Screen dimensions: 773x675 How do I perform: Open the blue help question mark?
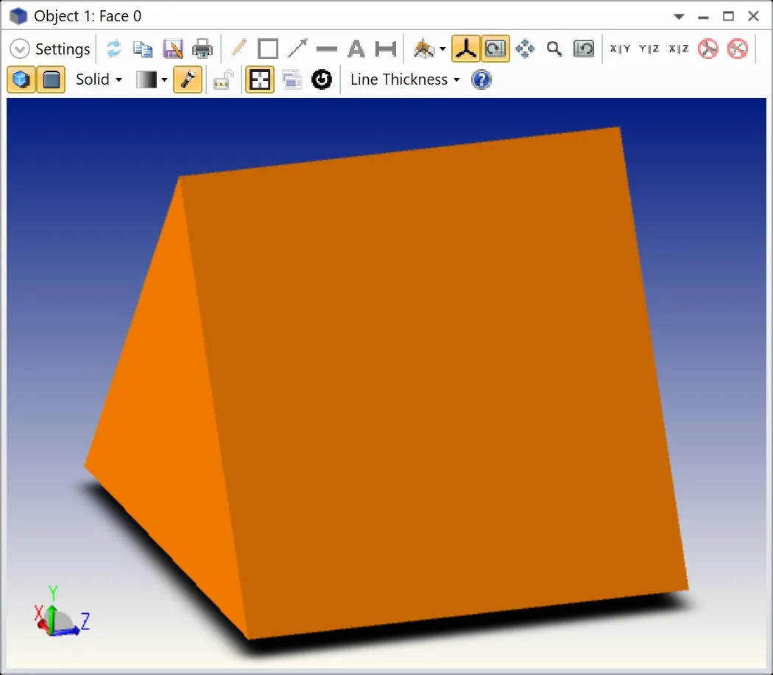click(x=481, y=79)
